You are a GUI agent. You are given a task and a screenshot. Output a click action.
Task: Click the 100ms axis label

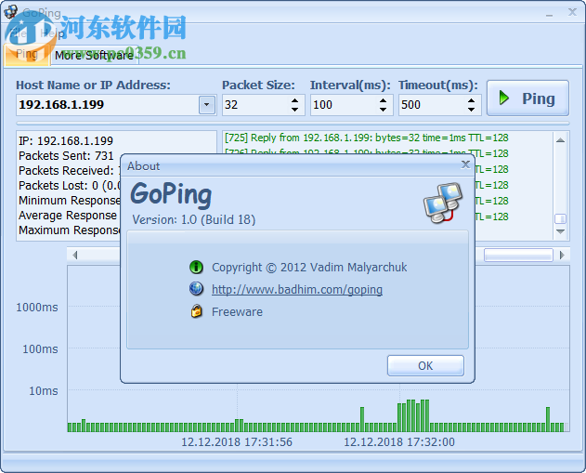(x=40, y=349)
